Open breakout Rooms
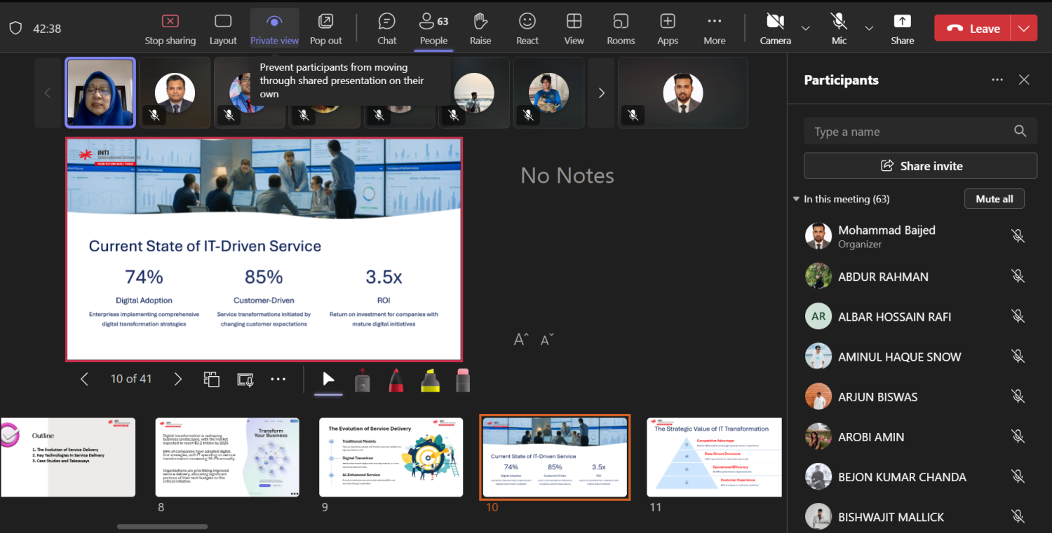The width and height of the screenshot is (1052, 533). 621,29
